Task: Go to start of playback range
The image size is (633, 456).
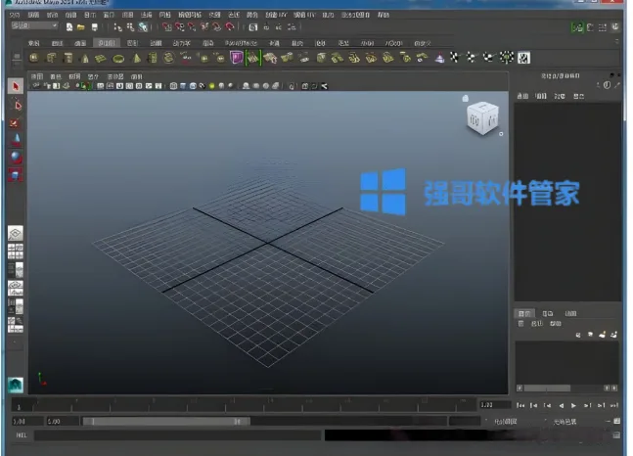Action: pos(520,405)
